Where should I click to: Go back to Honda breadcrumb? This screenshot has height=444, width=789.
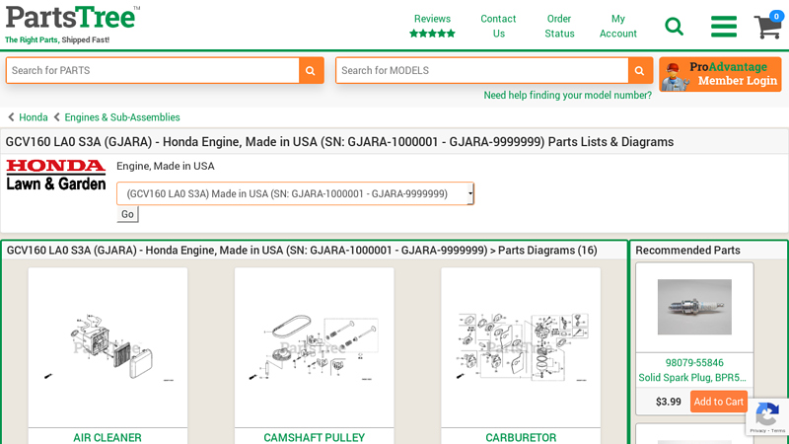point(34,117)
